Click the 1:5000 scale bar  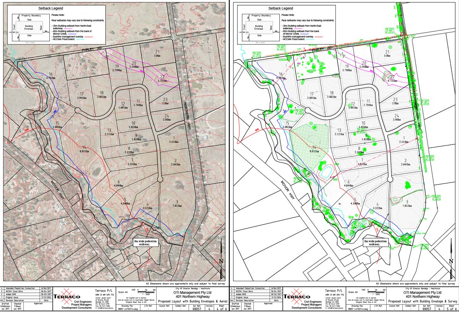(146, 292)
